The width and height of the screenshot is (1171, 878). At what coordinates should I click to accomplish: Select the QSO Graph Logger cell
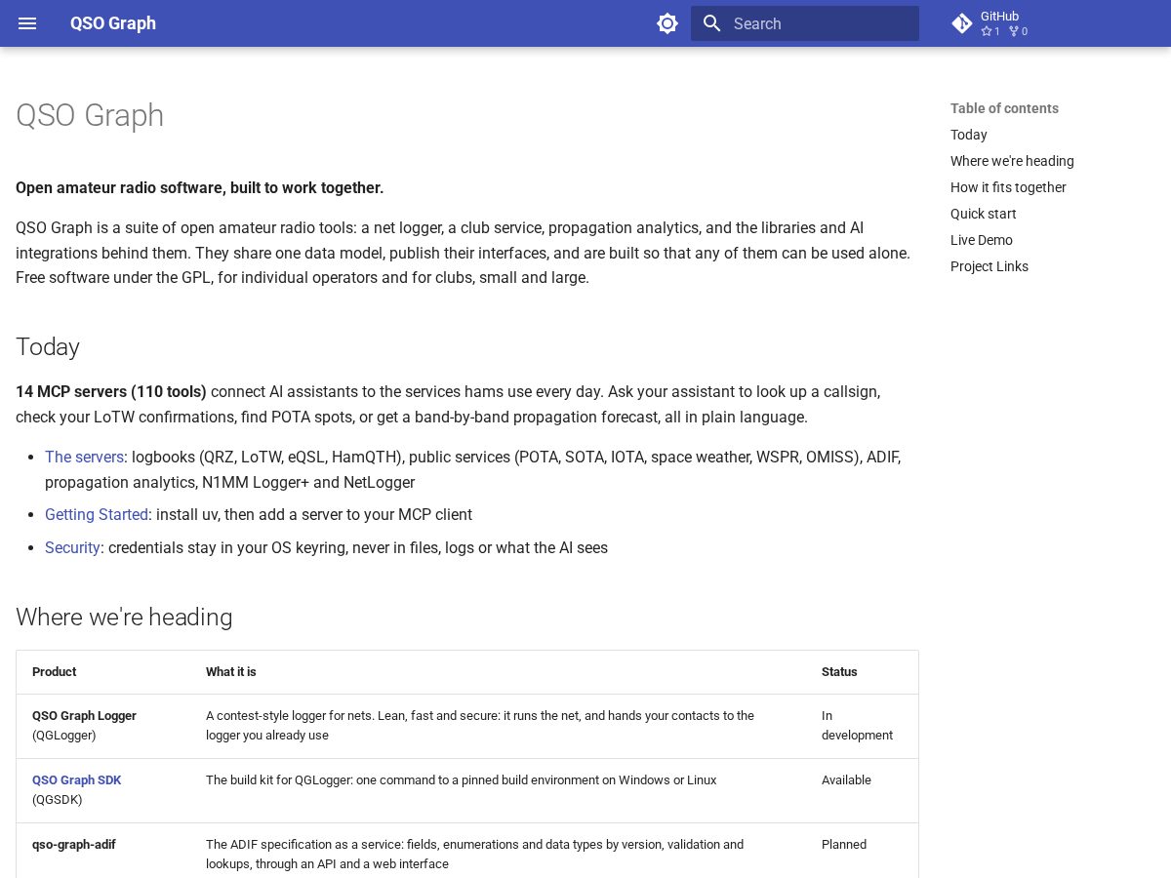tap(103, 726)
